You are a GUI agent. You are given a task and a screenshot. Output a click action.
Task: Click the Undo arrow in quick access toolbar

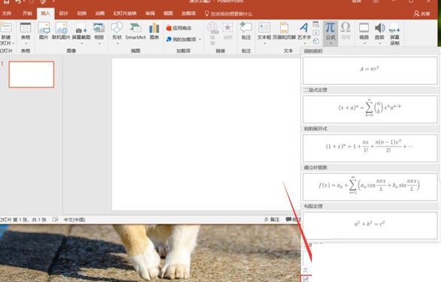coord(18,2)
